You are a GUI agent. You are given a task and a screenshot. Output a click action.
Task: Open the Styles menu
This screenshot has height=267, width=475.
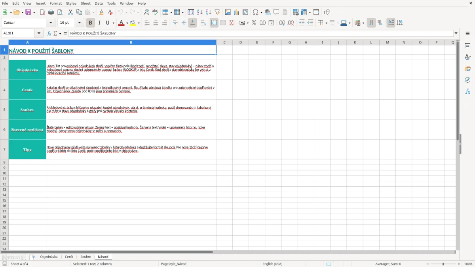coord(71,3)
